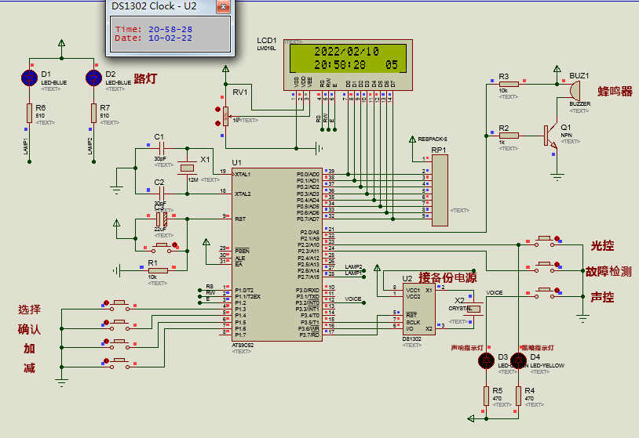
Task: Select crystal X2 beside DS1302
Action: [473, 309]
